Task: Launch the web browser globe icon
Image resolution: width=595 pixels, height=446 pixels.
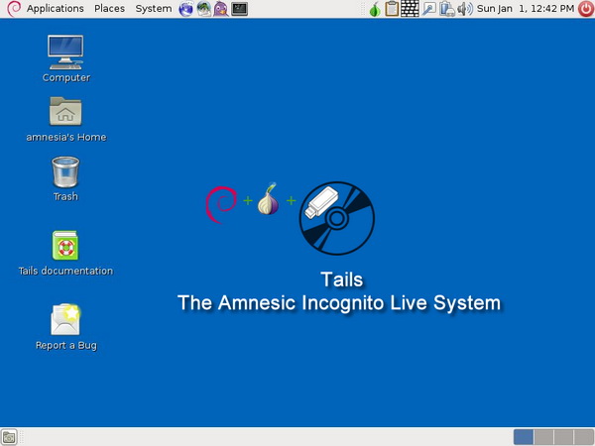Action: click(186, 9)
